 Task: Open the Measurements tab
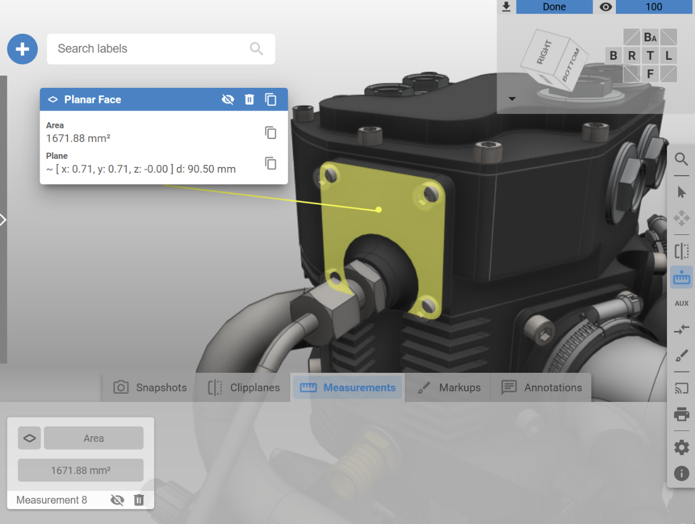[348, 387]
